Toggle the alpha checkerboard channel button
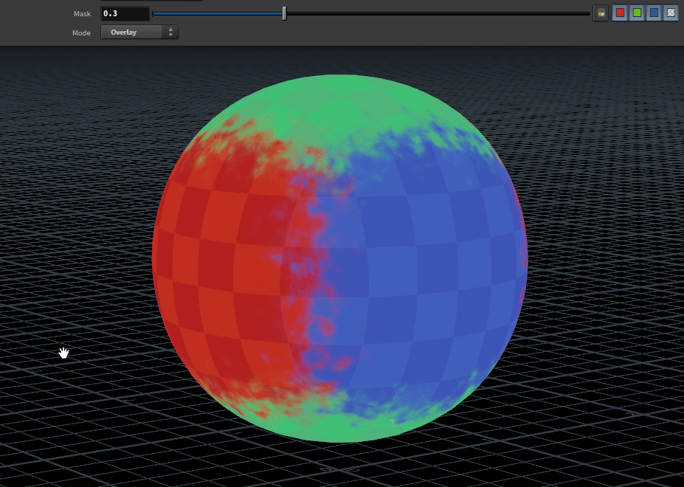 671,13
